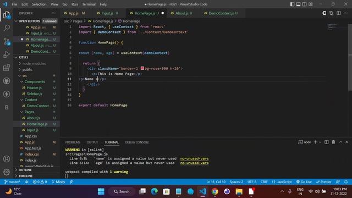This screenshot has width=352, height=198.
Task: Open Chrome from the taskbar
Action: point(215,191)
